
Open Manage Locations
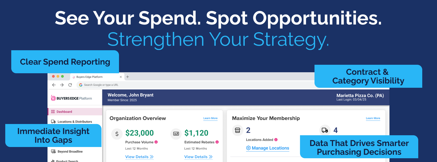coord(270,148)
